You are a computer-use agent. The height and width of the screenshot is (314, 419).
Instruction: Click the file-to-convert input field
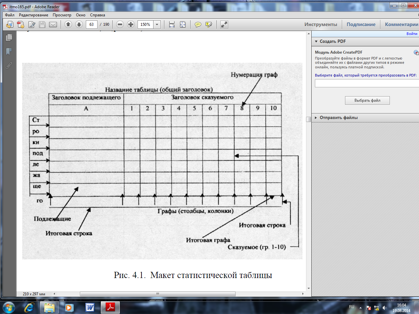click(x=367, y=83)
